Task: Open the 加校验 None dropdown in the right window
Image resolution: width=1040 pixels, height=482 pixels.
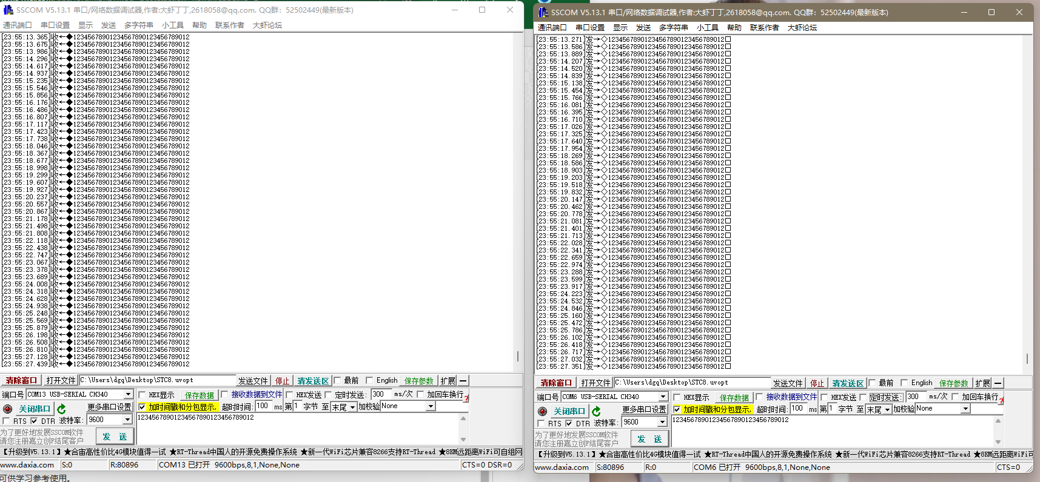Action: point(965,409)
